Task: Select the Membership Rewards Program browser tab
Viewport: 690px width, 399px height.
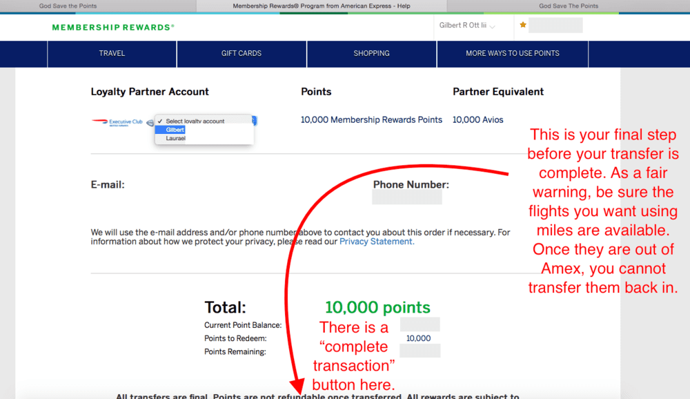Action: coord(321,6)
